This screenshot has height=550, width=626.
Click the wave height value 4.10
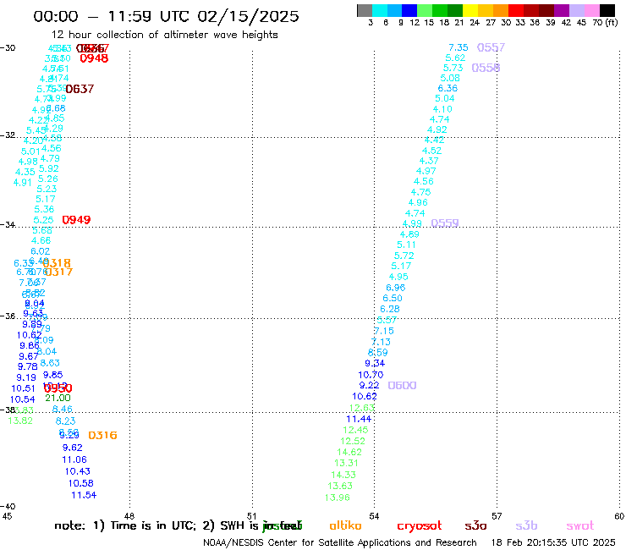[x=442, y=109]
